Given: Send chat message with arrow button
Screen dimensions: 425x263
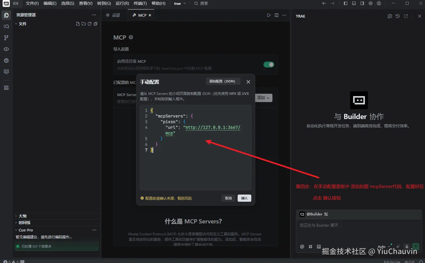Looking at the screenshot, I should pyautogui.click(x=416, y=247).
